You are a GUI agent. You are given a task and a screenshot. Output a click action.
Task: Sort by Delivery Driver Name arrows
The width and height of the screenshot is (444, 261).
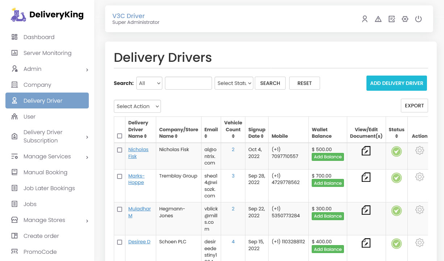pyautogui.click(x=145, y=136)
